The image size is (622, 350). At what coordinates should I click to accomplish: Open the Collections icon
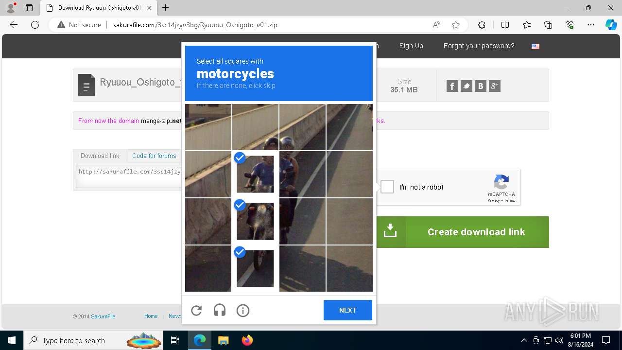548,25
